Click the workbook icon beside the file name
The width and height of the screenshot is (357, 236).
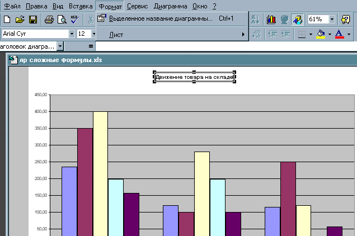point(13,60)
